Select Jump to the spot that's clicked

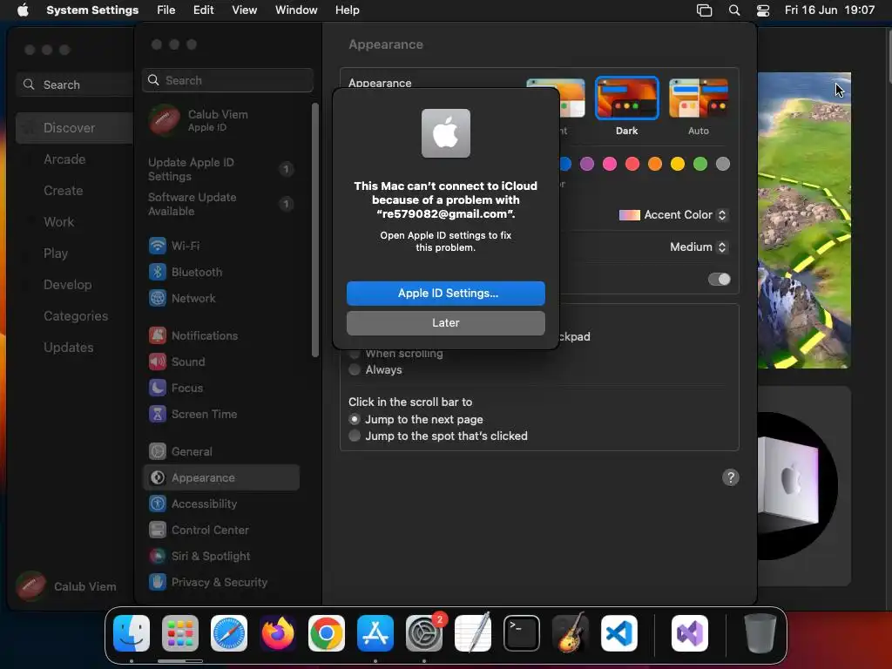[x=355, y=436]
